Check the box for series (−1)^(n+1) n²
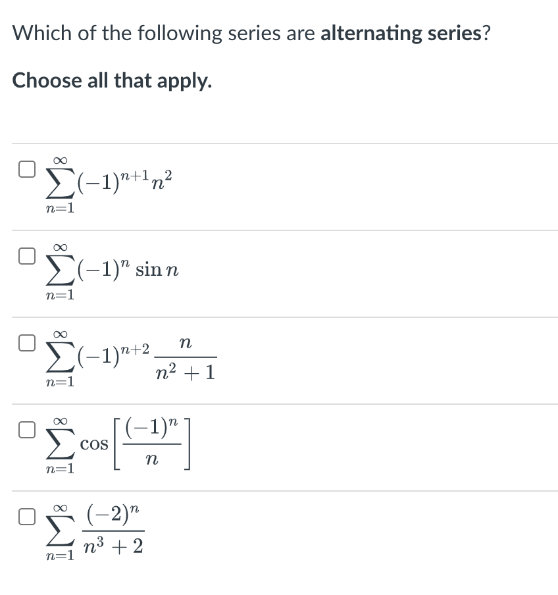The height and width of the screenshot is (595, 558). click(26, 169)
